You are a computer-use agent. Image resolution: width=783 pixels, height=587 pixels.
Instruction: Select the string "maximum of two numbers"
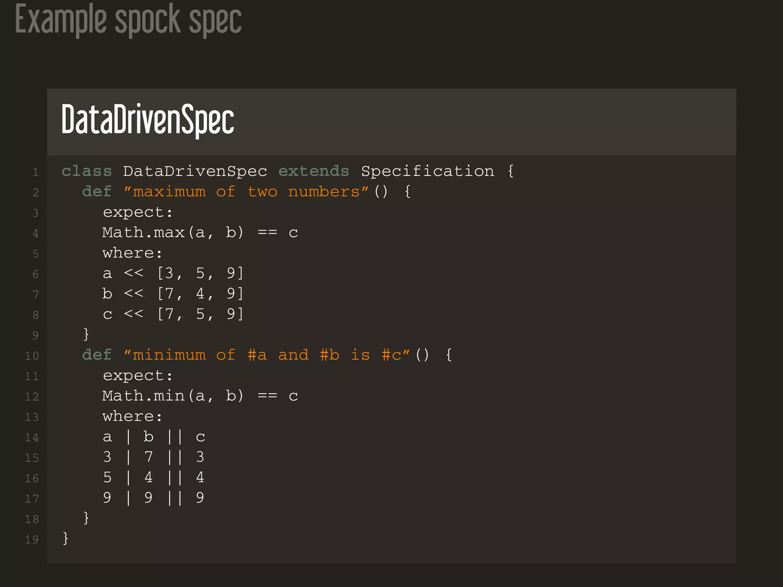coord(246,191)
